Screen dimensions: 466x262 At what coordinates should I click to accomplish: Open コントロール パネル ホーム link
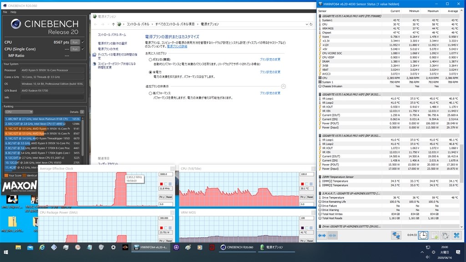(112, 35)
